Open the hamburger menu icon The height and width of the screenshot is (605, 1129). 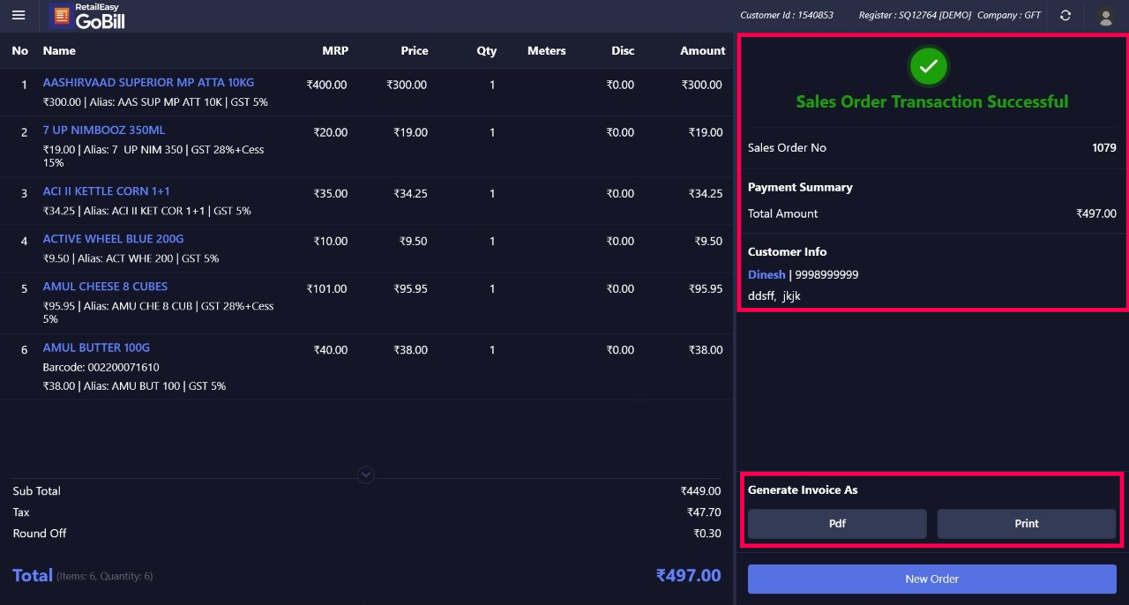[x=19, y=15]
